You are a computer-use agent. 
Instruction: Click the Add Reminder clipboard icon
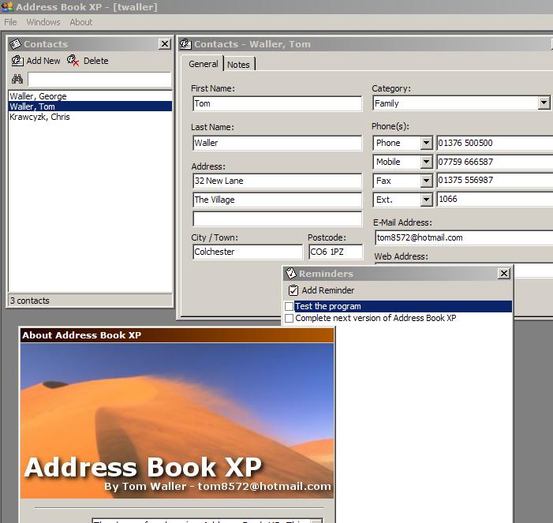293,290
